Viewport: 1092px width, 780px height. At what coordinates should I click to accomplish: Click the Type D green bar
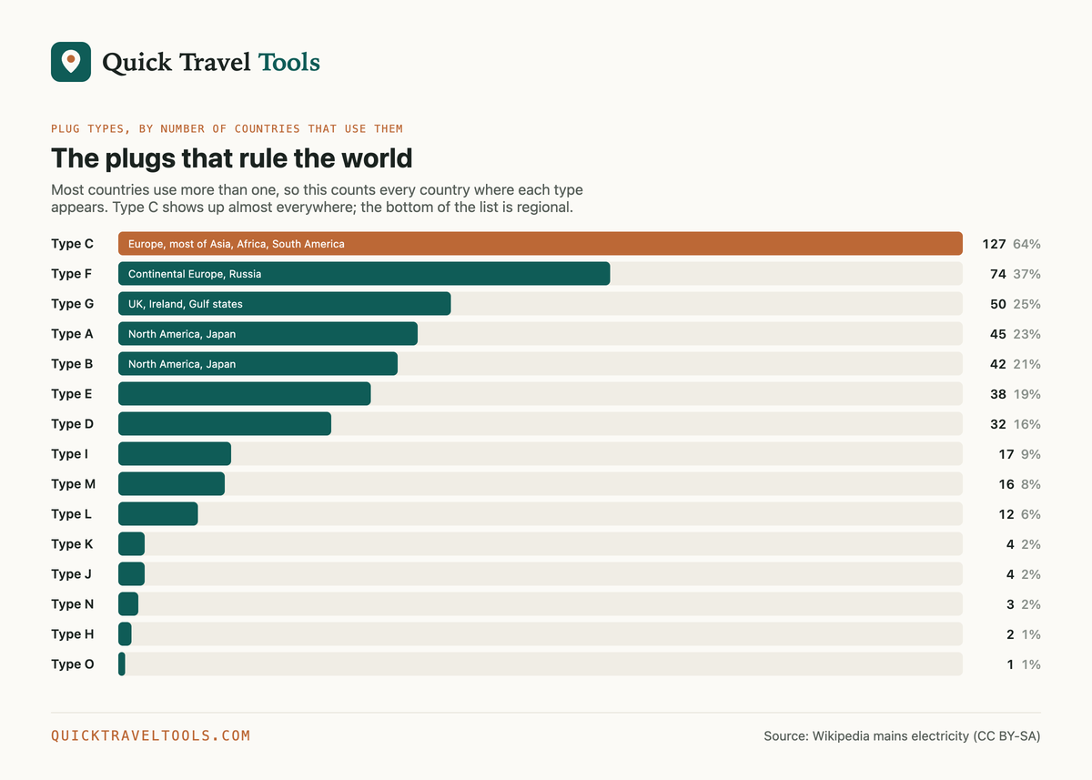coord(225,424)
